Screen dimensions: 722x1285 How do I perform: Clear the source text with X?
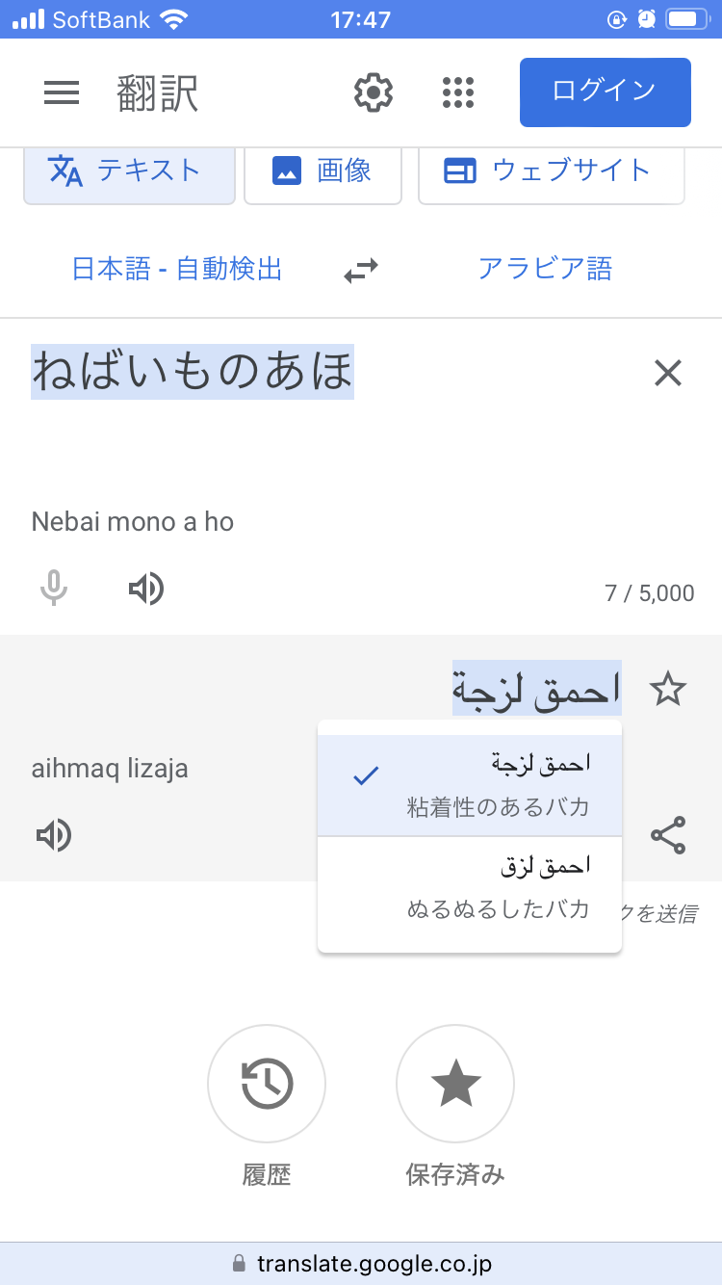click(667, 373)
